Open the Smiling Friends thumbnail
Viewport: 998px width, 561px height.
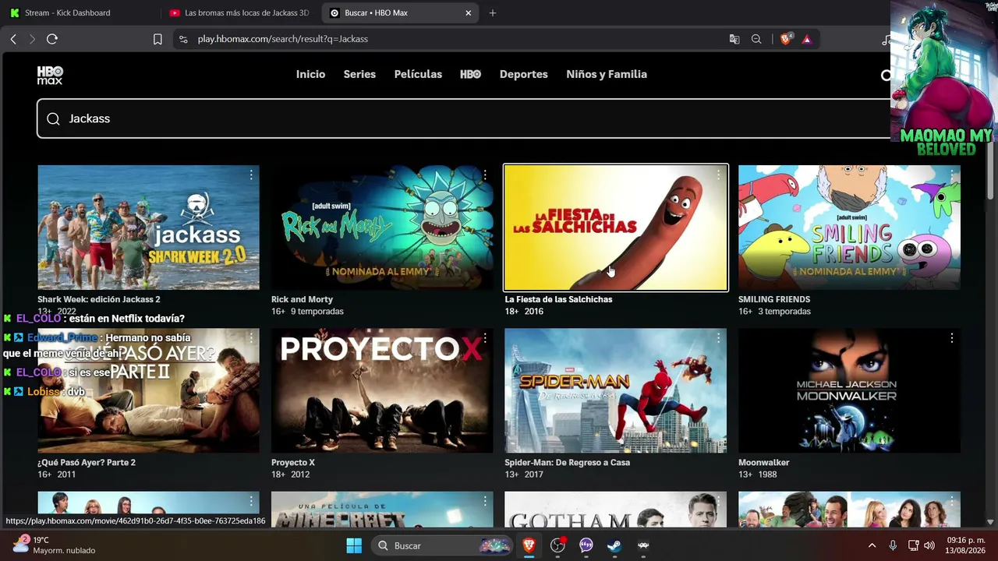click(849, 228)
